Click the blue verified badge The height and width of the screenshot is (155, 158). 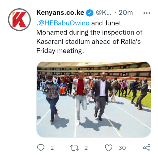89,13
